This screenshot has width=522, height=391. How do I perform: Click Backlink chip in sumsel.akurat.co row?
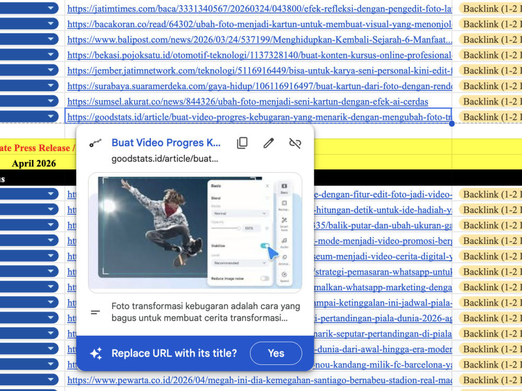[x=490, y=102]
